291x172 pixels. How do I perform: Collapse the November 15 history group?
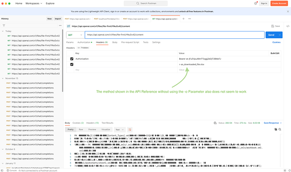[x=3, y=78]
